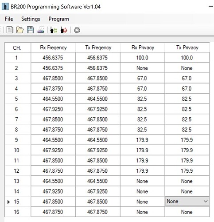Select channel 1 Rx frequency 456.6375
Image resolution: width=214 pixels, height=222 pixels.
tap(53, 58)
